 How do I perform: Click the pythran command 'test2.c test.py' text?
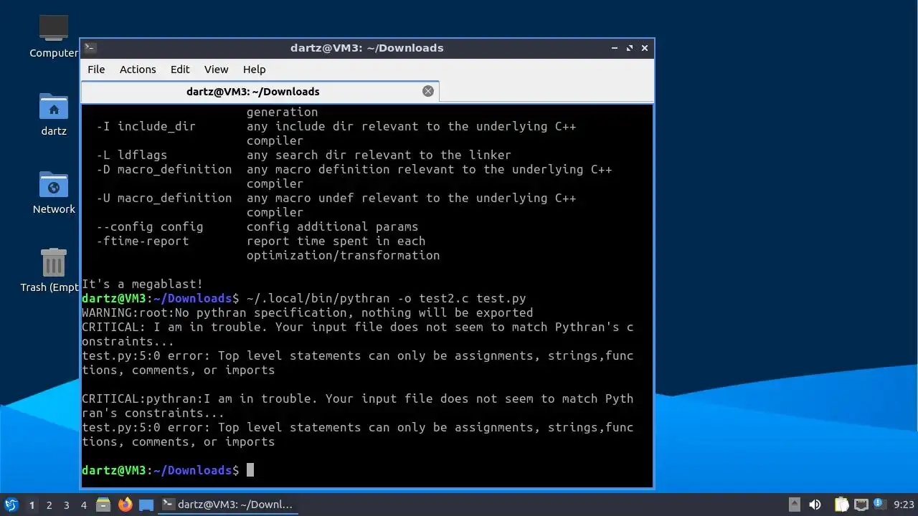(473, 298)
